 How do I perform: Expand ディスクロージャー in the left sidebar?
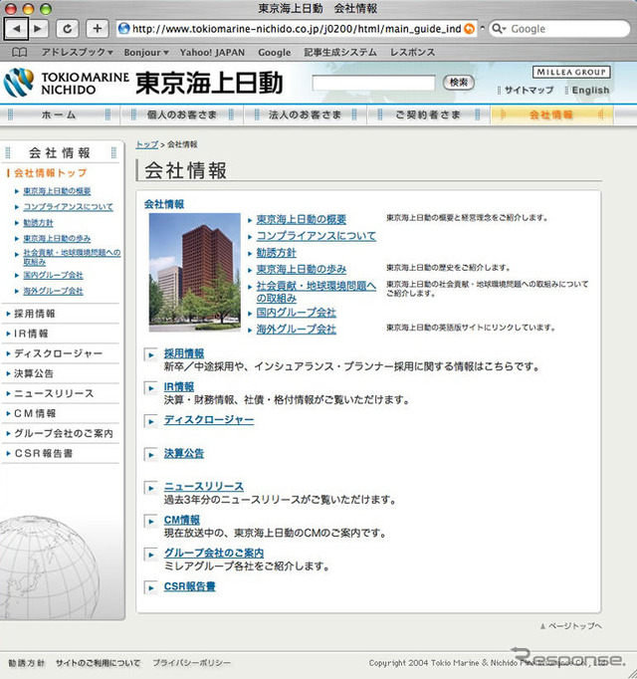point(60,353)
